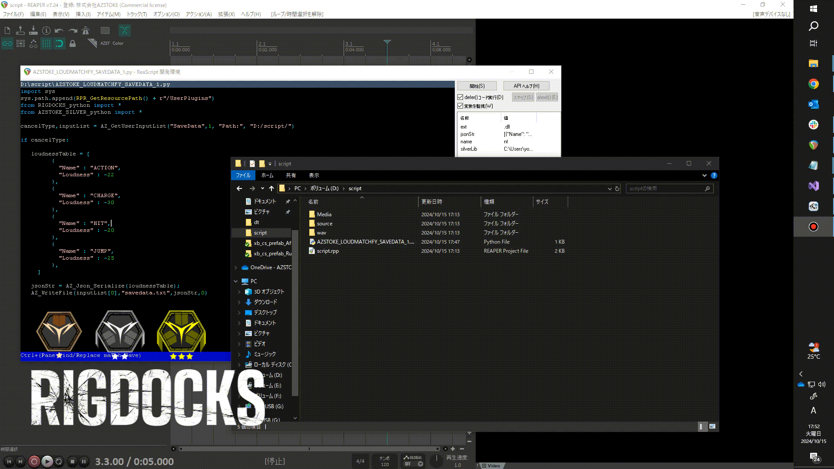Expand the OneDrive node in Explorer sidebar
The height and width of the screenshot is (469, 834).
click(x=236, y=268)
